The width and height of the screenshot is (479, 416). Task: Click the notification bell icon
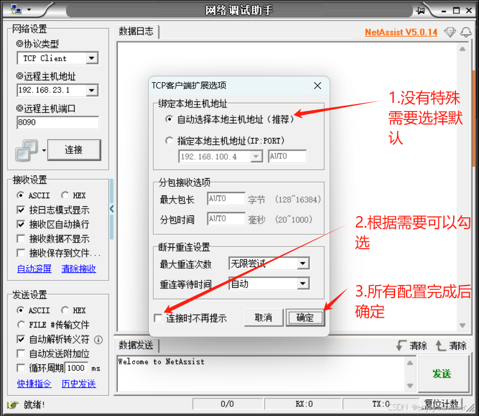pos(466,32)
